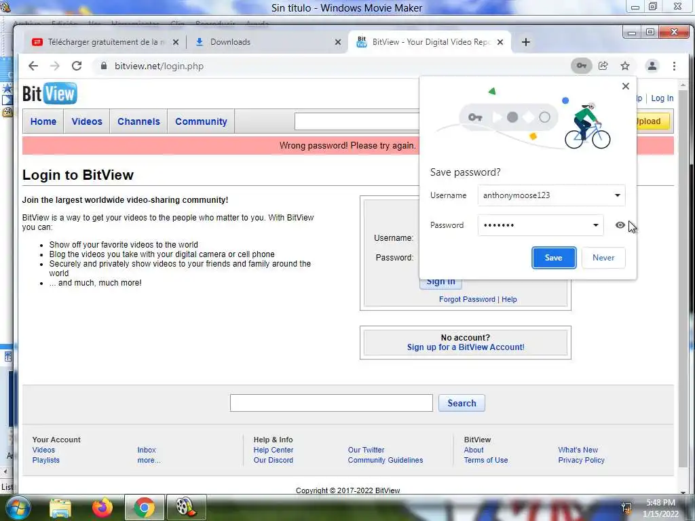Open What's New footer link
The height and width of the screenshot is (521, 695).
(x=578, y=450)
